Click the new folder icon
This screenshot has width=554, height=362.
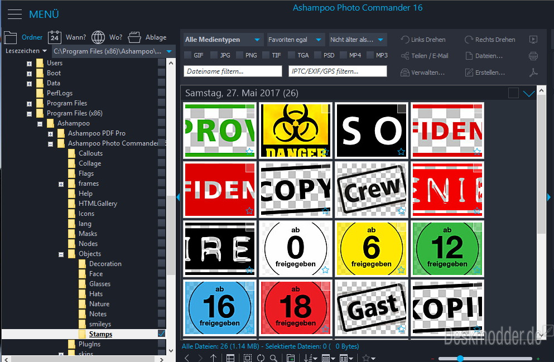coord(291,358)
